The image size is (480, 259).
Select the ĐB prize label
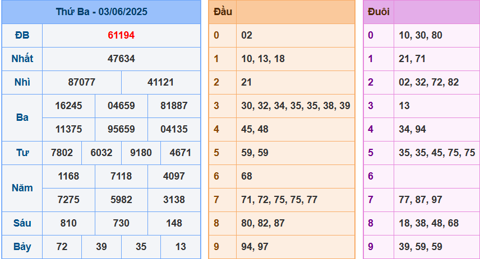click(22, 35)
